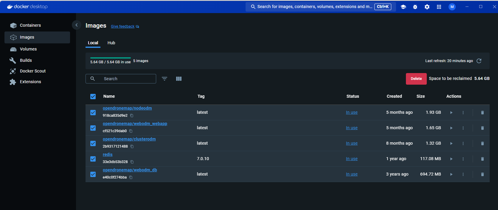Copy the opendronemap/webodm_webapp image ID
Image resolution: width=498 pixels, height=210 pixels.
pyautogui.click(x=131, y=131)
